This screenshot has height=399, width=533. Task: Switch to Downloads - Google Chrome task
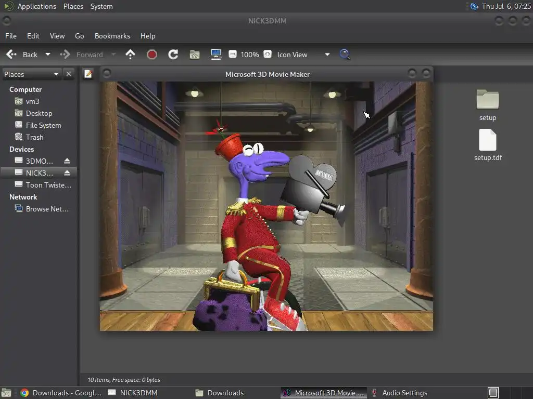61,393
